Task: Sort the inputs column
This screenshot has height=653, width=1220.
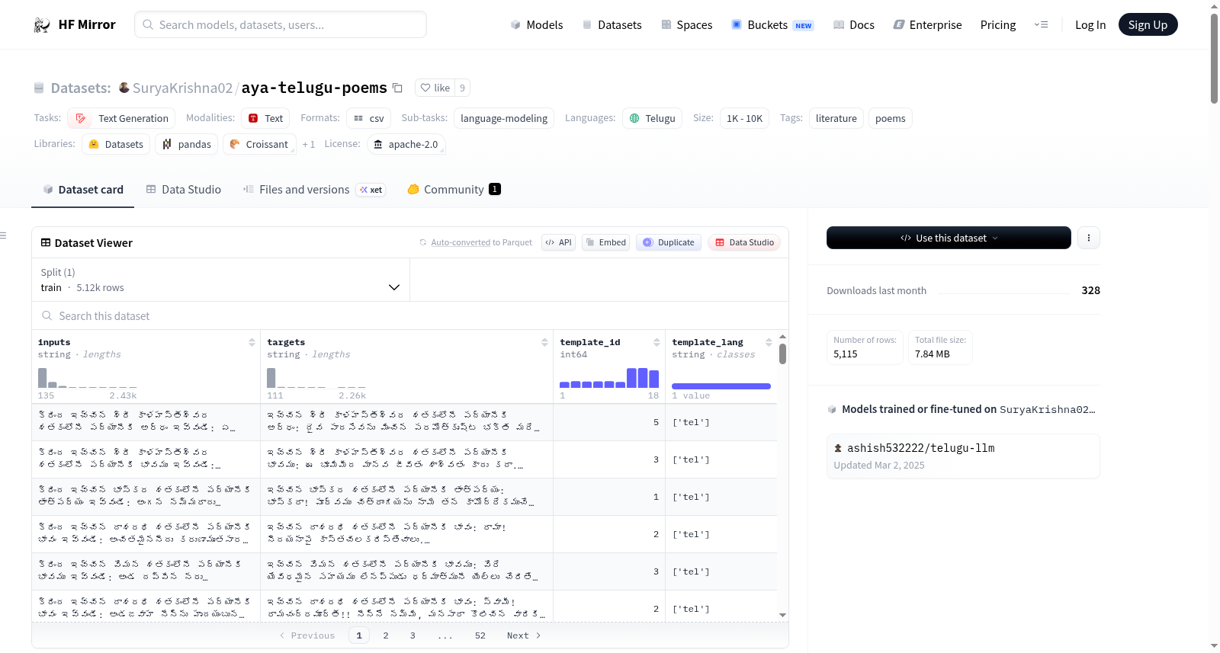Action: pos(252,342)
